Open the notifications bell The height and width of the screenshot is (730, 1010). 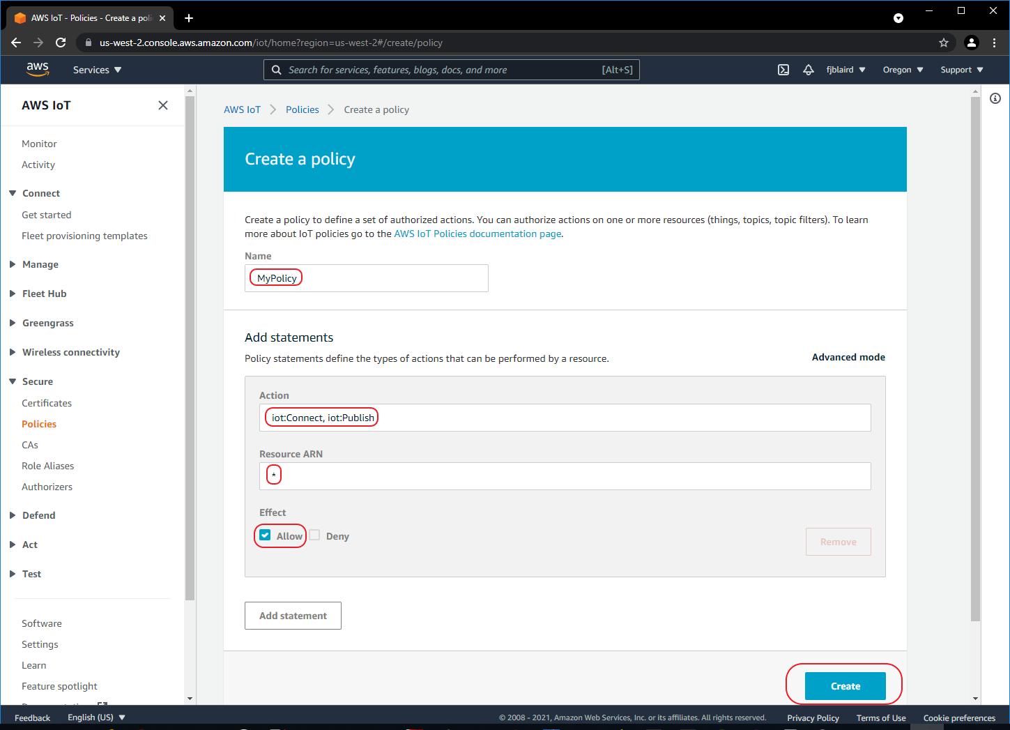pyautogui.click(x=809, y=70)
